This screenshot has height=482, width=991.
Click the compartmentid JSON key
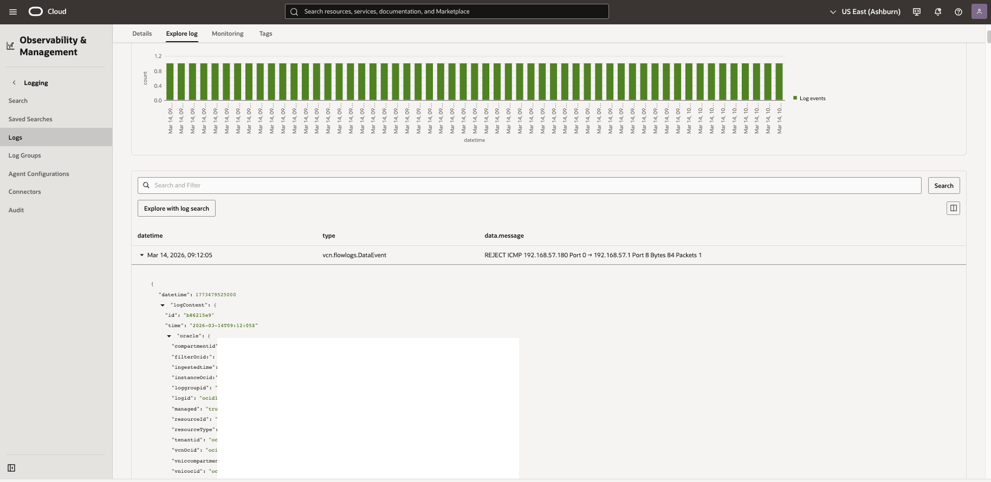click(x=195, y=346)
